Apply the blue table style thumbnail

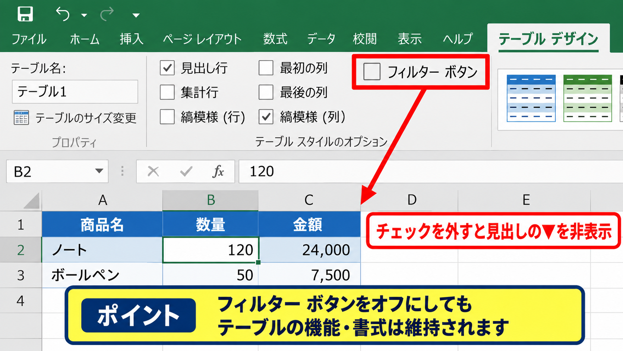(x=531, y=98)
